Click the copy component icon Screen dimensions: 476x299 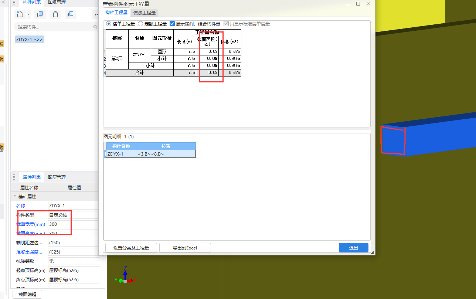(40, 14)
